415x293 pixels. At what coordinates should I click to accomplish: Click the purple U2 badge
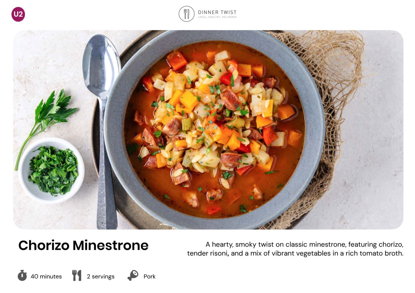click(x=18, y=14)
